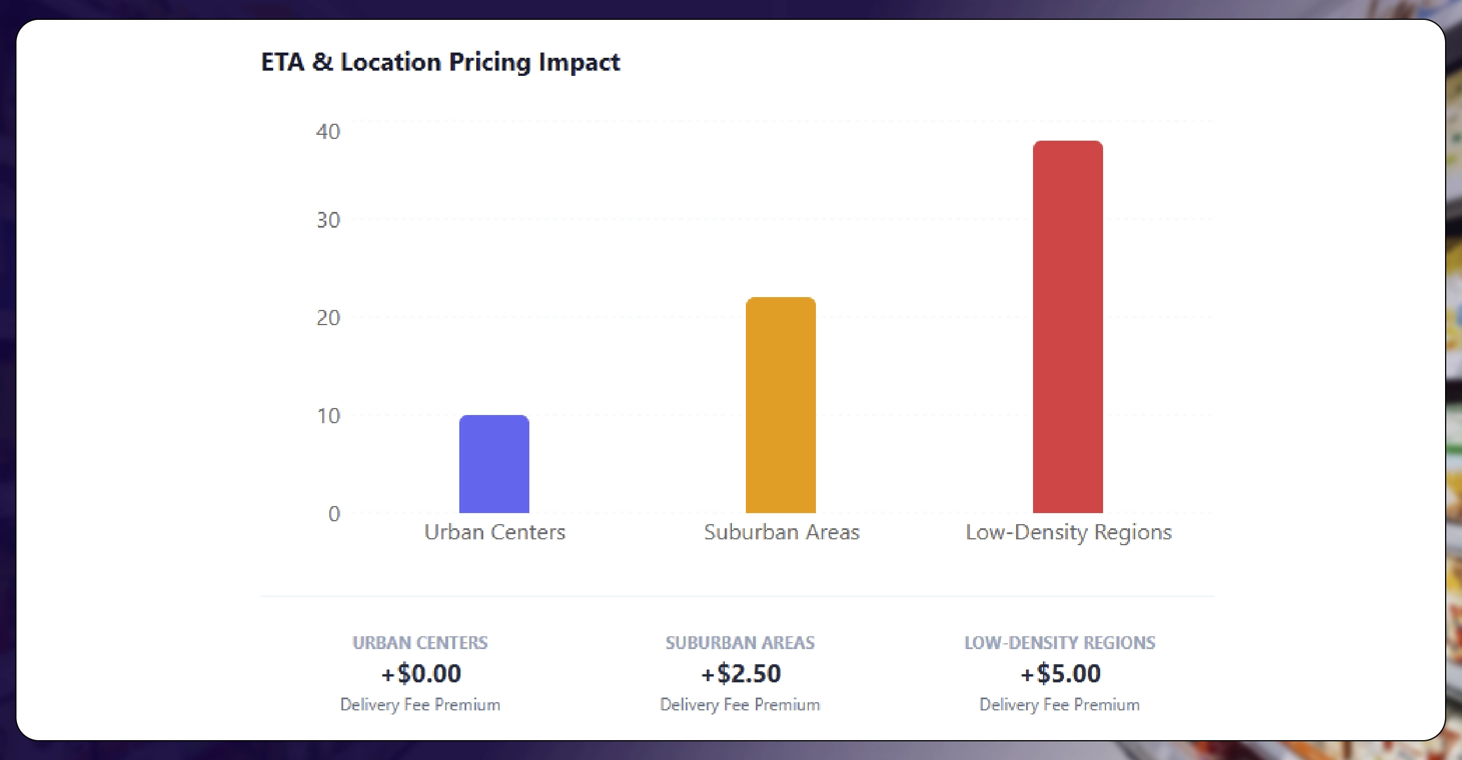Click the 10 y-axis tick label

coord(328,416)
